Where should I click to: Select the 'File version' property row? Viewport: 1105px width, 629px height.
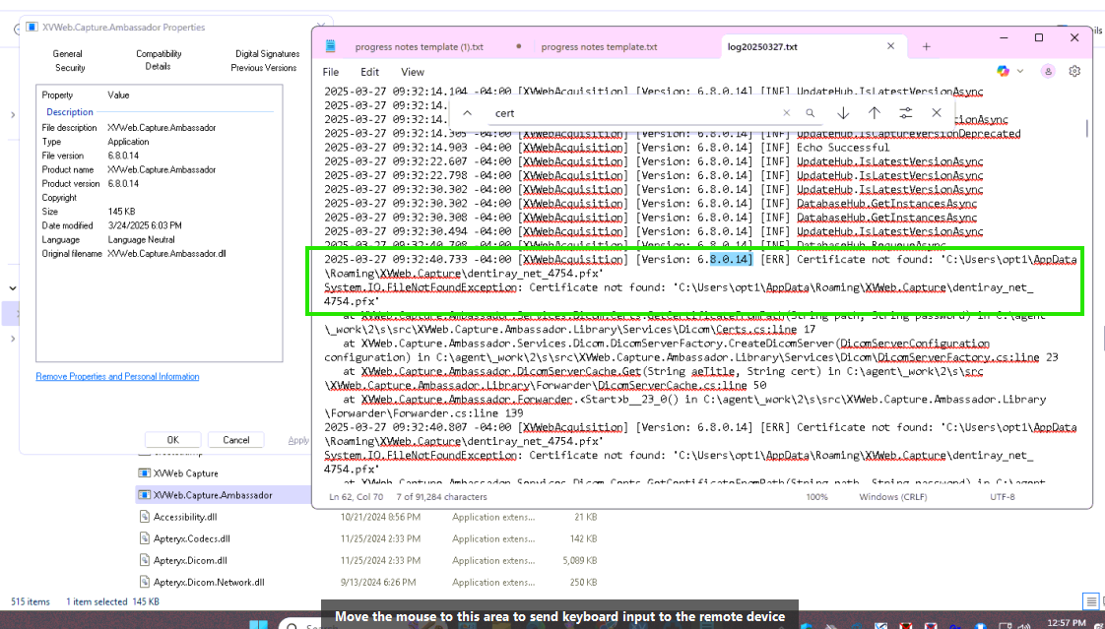click(160, 156)
